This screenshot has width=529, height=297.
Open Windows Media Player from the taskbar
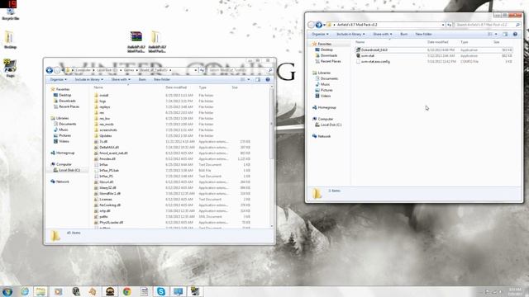coord(59,291)
